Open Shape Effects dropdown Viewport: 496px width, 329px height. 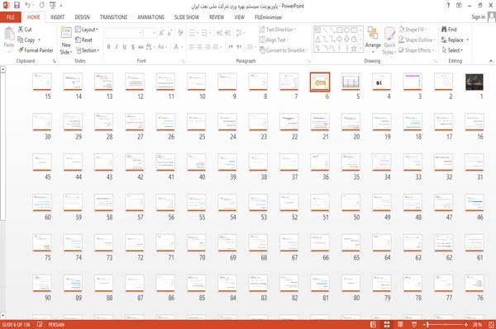tap(416, 50)
